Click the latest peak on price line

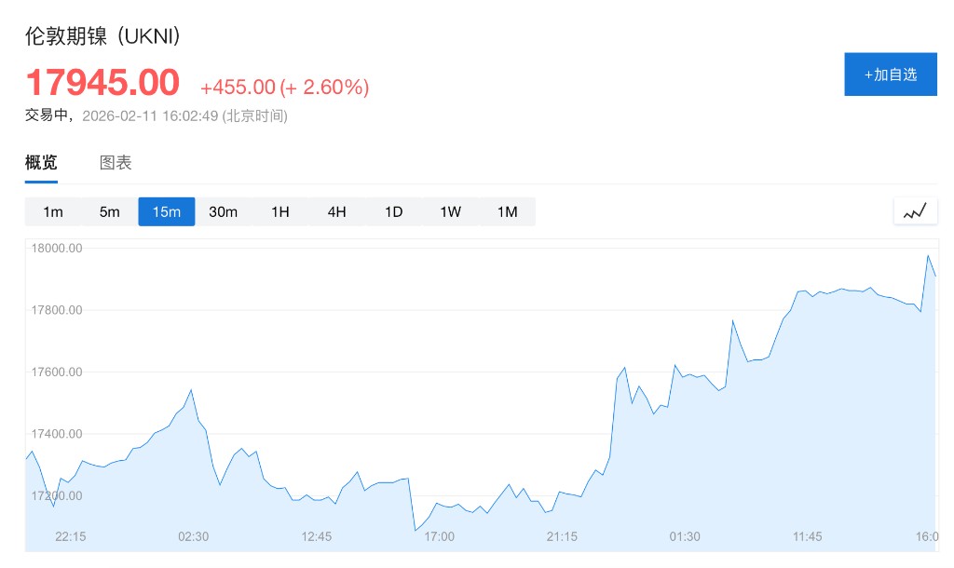click(x=928, y=255)
